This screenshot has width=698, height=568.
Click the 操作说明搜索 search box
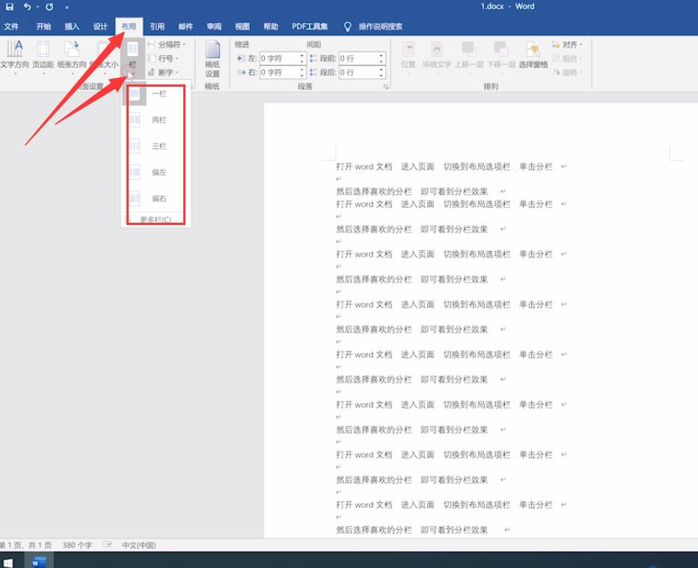tap(381, 27)
